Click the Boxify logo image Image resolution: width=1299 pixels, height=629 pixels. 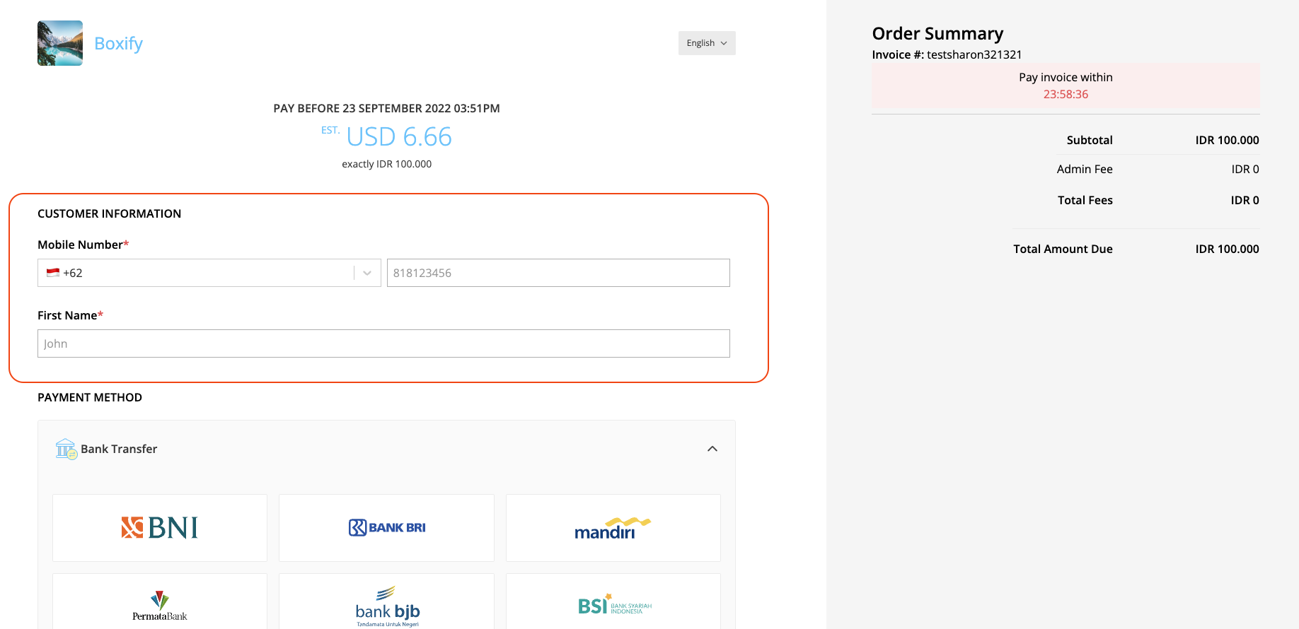pos(60,43)
